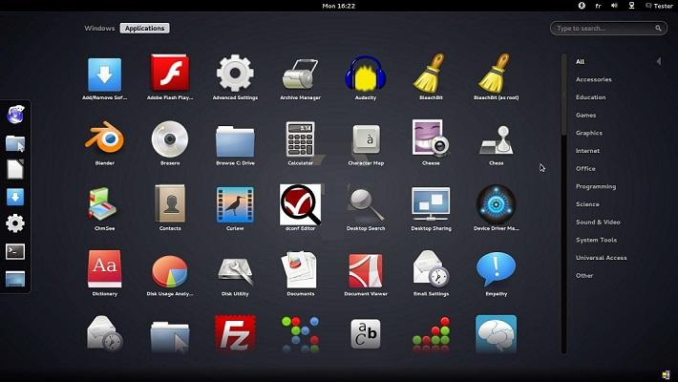Filter by Games category
The image size is (678, 382).
pyautogui.click(x=586, y=115)
